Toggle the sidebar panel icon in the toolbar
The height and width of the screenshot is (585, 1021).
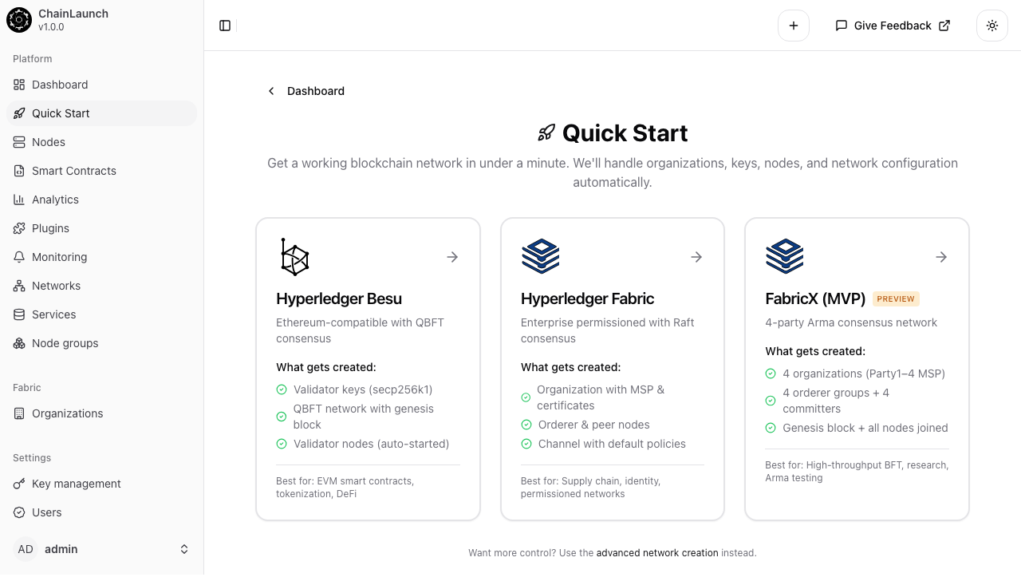[224, 25]
